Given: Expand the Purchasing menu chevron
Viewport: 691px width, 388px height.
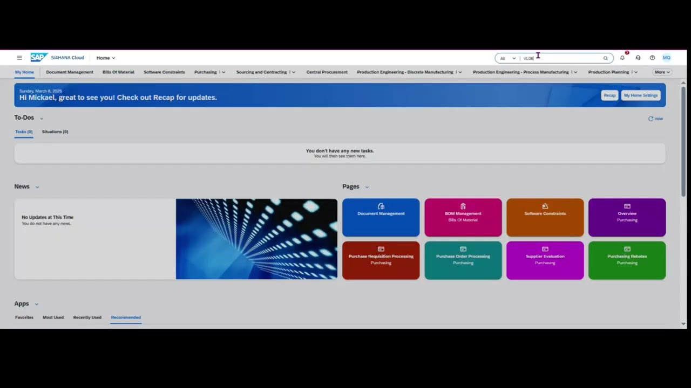Looking at the screenshot, I should [223, 72].
